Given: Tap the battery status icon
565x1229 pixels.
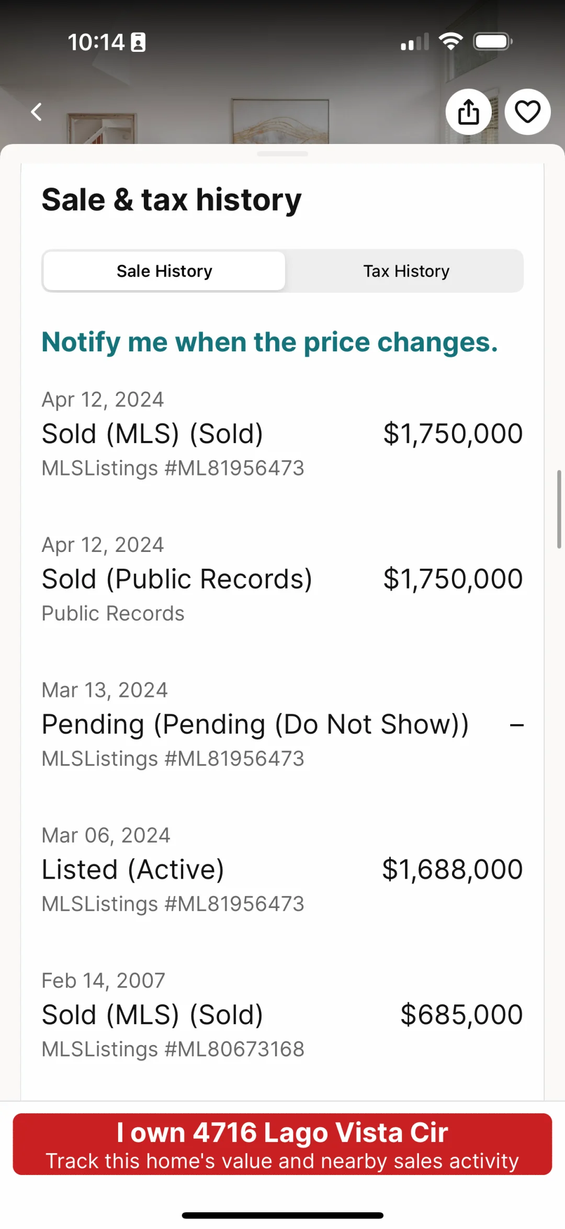Looking at the screenshot, I should (493, 42).
